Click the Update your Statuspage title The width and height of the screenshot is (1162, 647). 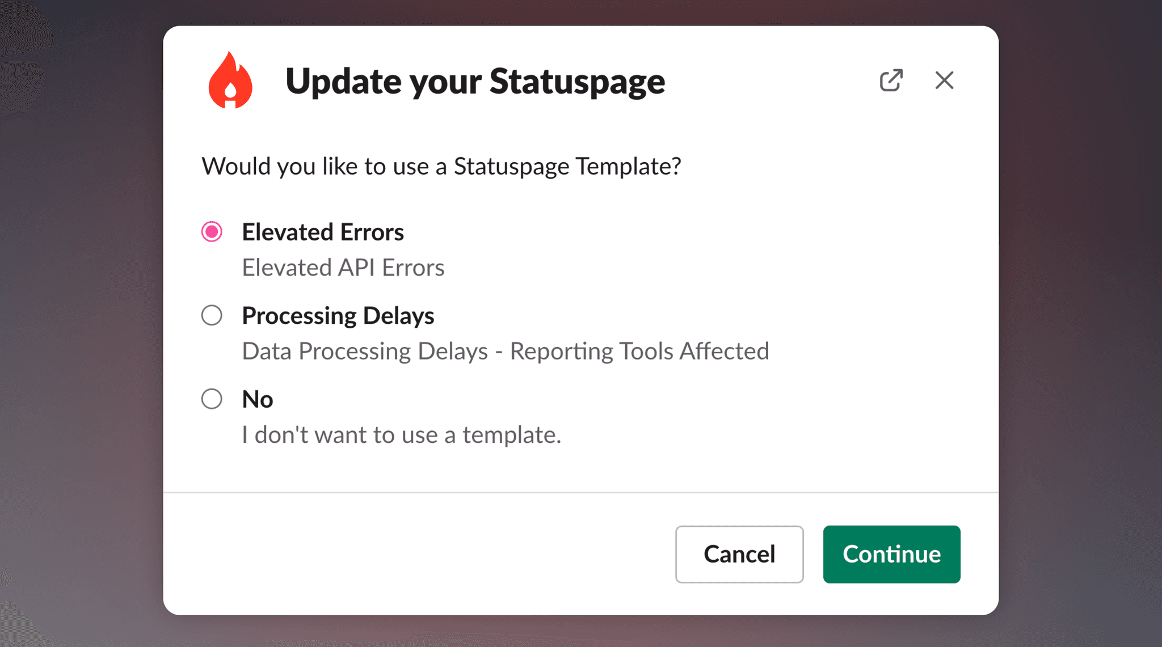pos(475,81)
